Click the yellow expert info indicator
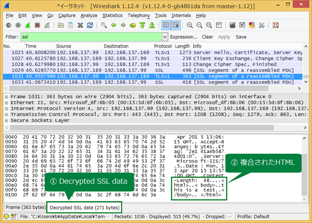This screenshot has height=223, width=312. click(x=6, y=216)
